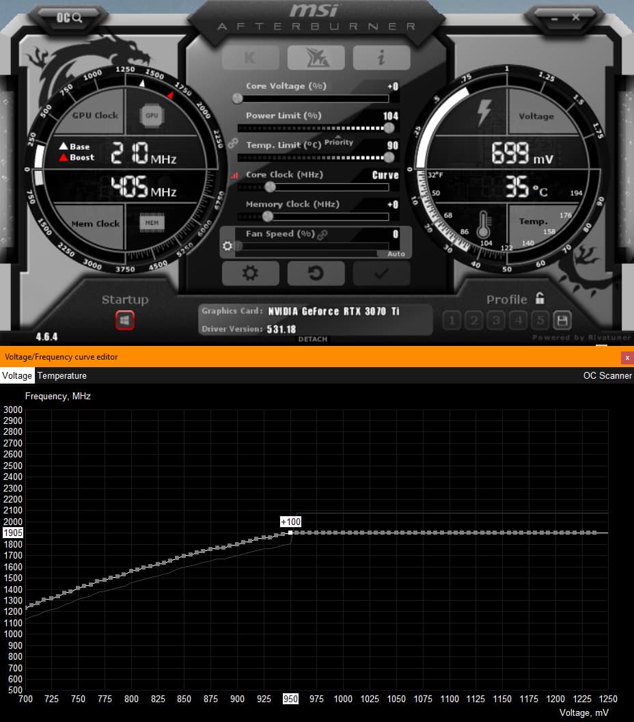Enable Auto fan speed mode
The width and height of the screenshot is (634, 722).
[396, 253]
